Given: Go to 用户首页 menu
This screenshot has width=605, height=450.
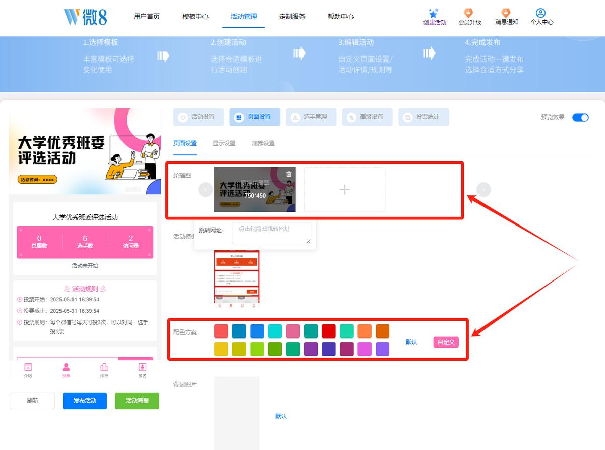Looking at the screenshot, I should click(x=147, y=16).
